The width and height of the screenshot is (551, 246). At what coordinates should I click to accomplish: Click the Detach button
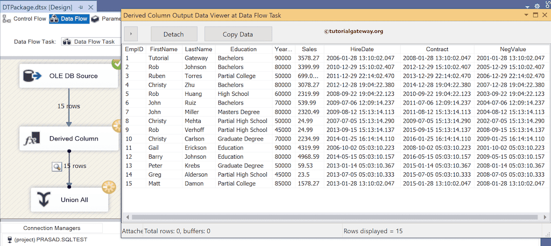174,34
